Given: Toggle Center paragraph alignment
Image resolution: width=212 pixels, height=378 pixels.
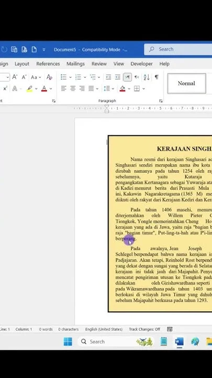Looking at the screenshot, I should pos(73,89).
